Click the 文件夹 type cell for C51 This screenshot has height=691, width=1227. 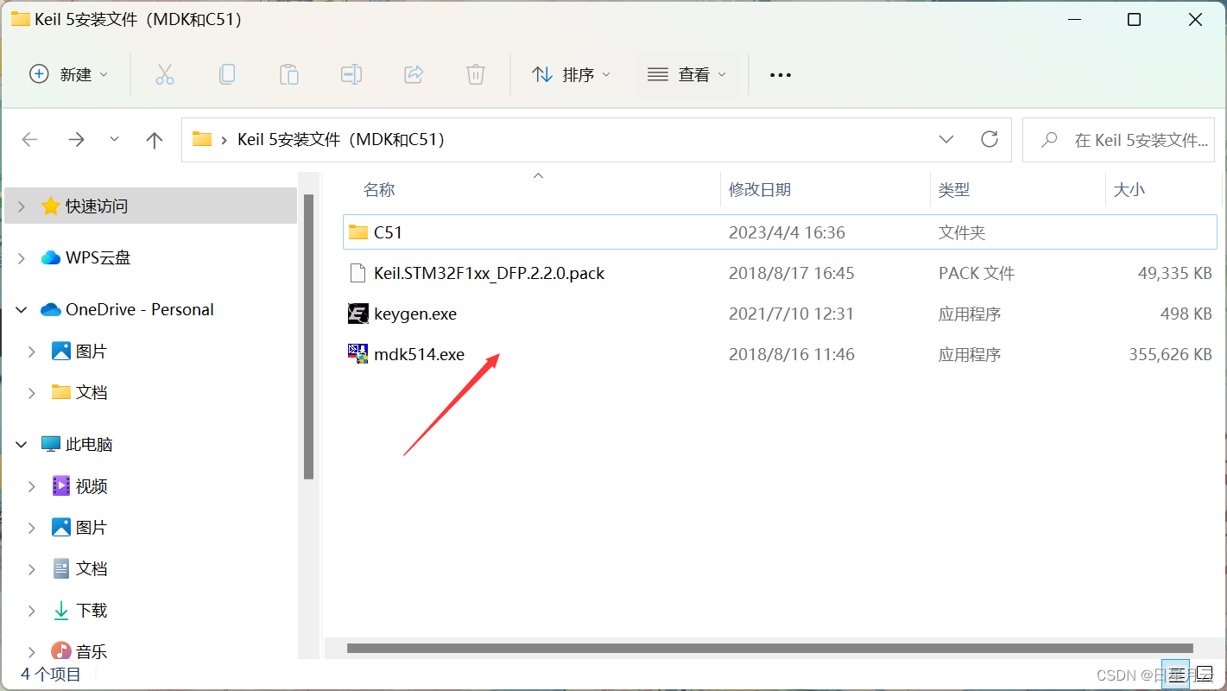click(962, 232)
